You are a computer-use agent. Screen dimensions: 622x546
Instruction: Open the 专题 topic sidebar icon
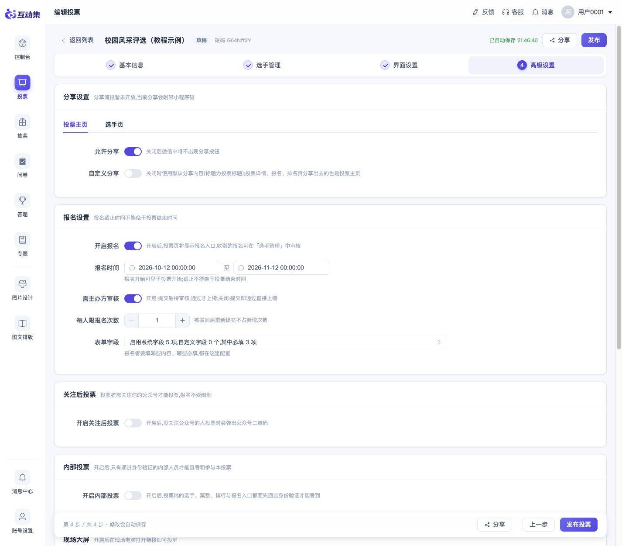[x=22, y=240]
